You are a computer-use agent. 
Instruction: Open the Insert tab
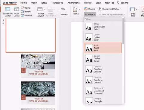click(34, 3)
